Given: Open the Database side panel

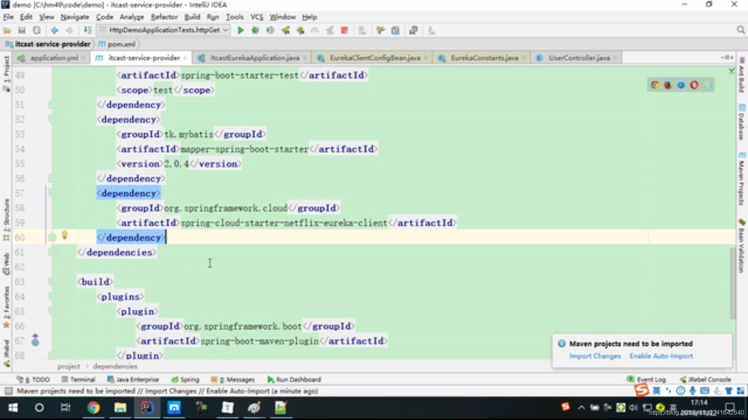Looking at the screenshot, I should (x=742, y=122).
